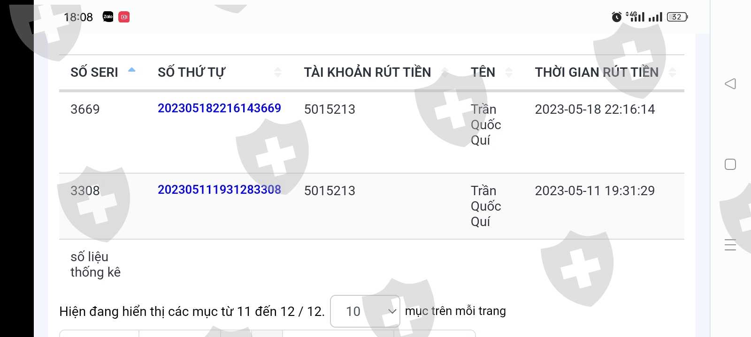
Task: Open the 10 items-per-page dropdown
Action: click(365, 311)
